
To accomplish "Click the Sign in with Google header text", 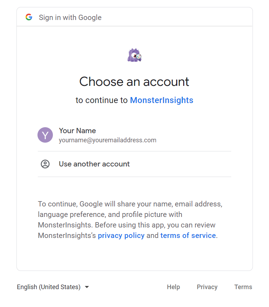I will point(70,18).
